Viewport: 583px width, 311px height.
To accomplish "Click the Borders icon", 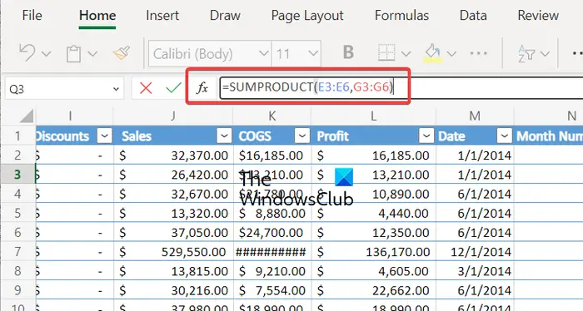I will pos(386,53).
